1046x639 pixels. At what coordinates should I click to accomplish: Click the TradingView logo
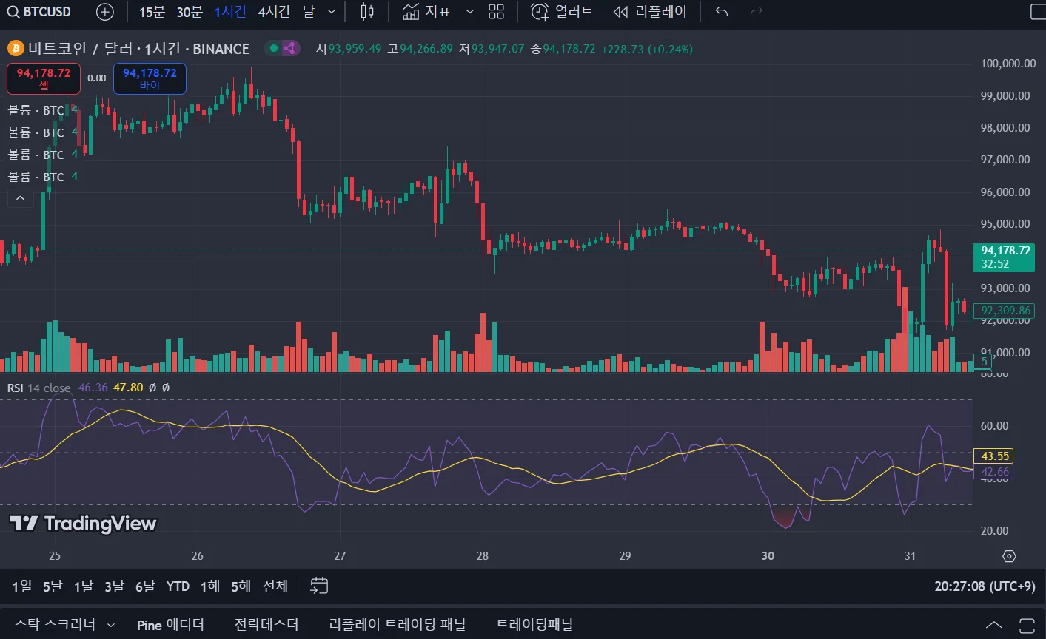(83, 524)
